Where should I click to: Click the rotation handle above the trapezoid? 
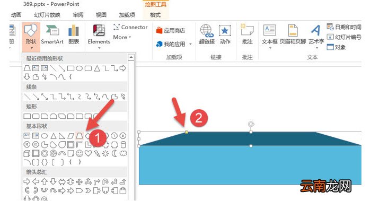pyautogui.click(x=251, y=124)
